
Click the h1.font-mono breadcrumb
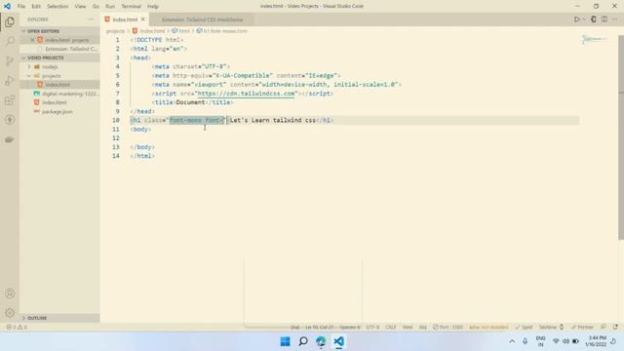225,30
